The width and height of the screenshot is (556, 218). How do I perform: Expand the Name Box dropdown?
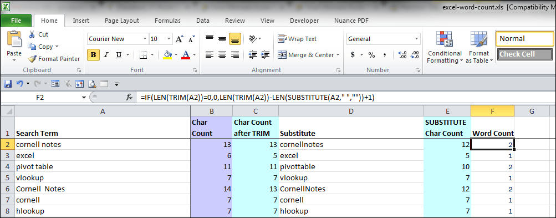84,97
